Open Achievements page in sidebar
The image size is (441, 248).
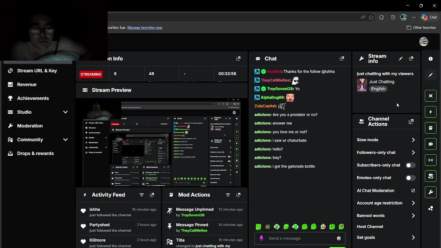click(x=33, y=98)
